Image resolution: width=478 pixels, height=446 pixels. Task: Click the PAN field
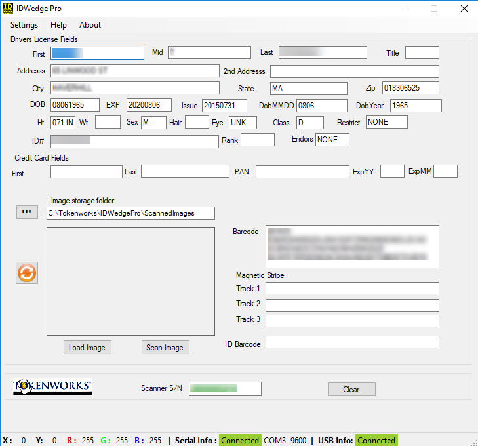coord(302,172)
